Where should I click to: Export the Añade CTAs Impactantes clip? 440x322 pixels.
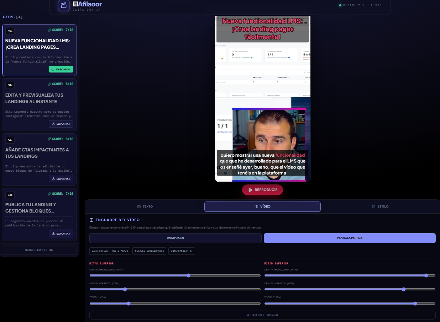pos(61,179)
